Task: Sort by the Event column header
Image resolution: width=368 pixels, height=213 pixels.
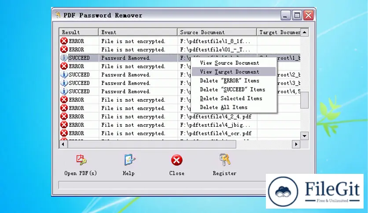Action: pos(138,32)
